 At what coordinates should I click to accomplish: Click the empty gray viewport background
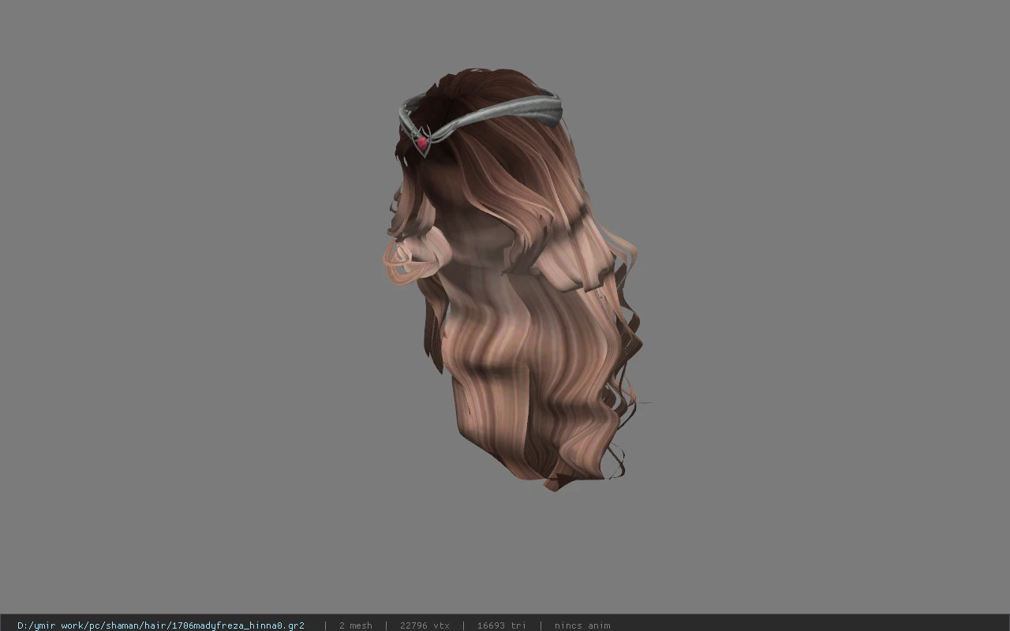[197, 315]
